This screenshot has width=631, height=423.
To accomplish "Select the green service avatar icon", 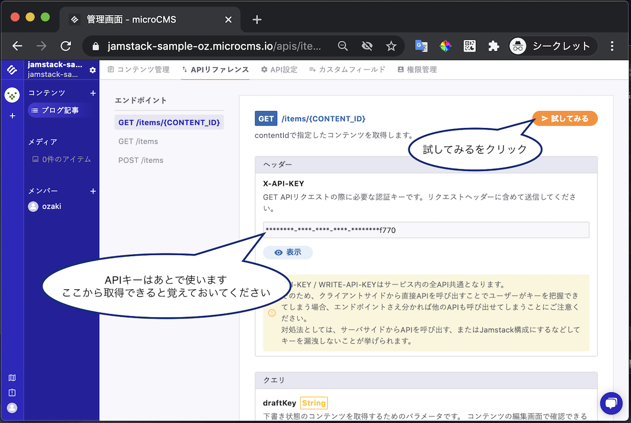I will (x=12, y=95).
